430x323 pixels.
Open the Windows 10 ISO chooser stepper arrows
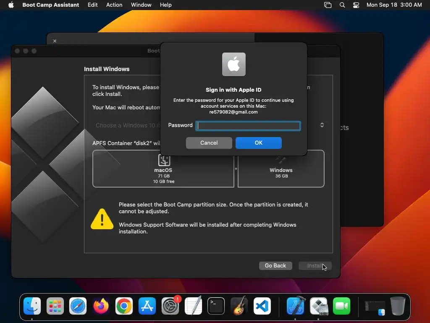tap(322, 125)
